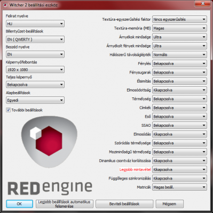Open the Legjobb mintavétel dropdown
Screen dimensions: 213x213
[x=179, y=169]
